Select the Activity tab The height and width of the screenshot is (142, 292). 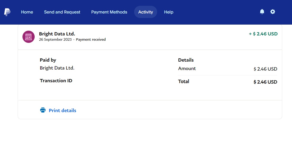pyautogui.click(x=145, y=12)
